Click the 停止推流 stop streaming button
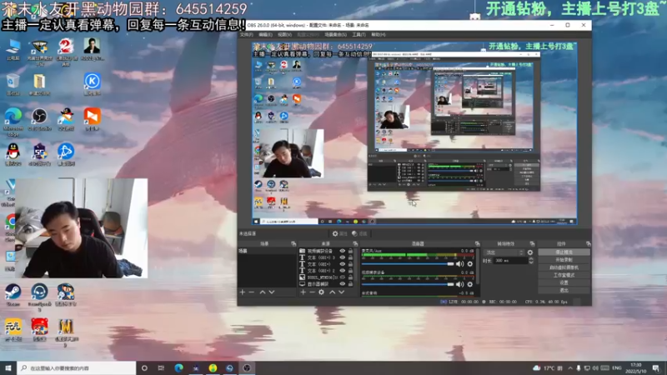This screenshot has width=667, height=375. (564, 252)
